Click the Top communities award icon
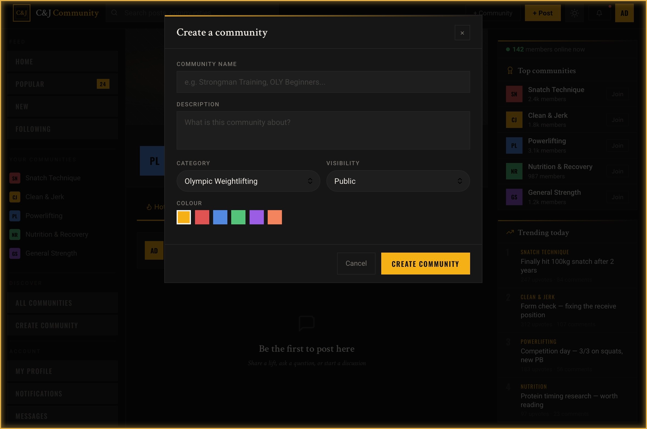Screen dimensions: 647x429 510,71
